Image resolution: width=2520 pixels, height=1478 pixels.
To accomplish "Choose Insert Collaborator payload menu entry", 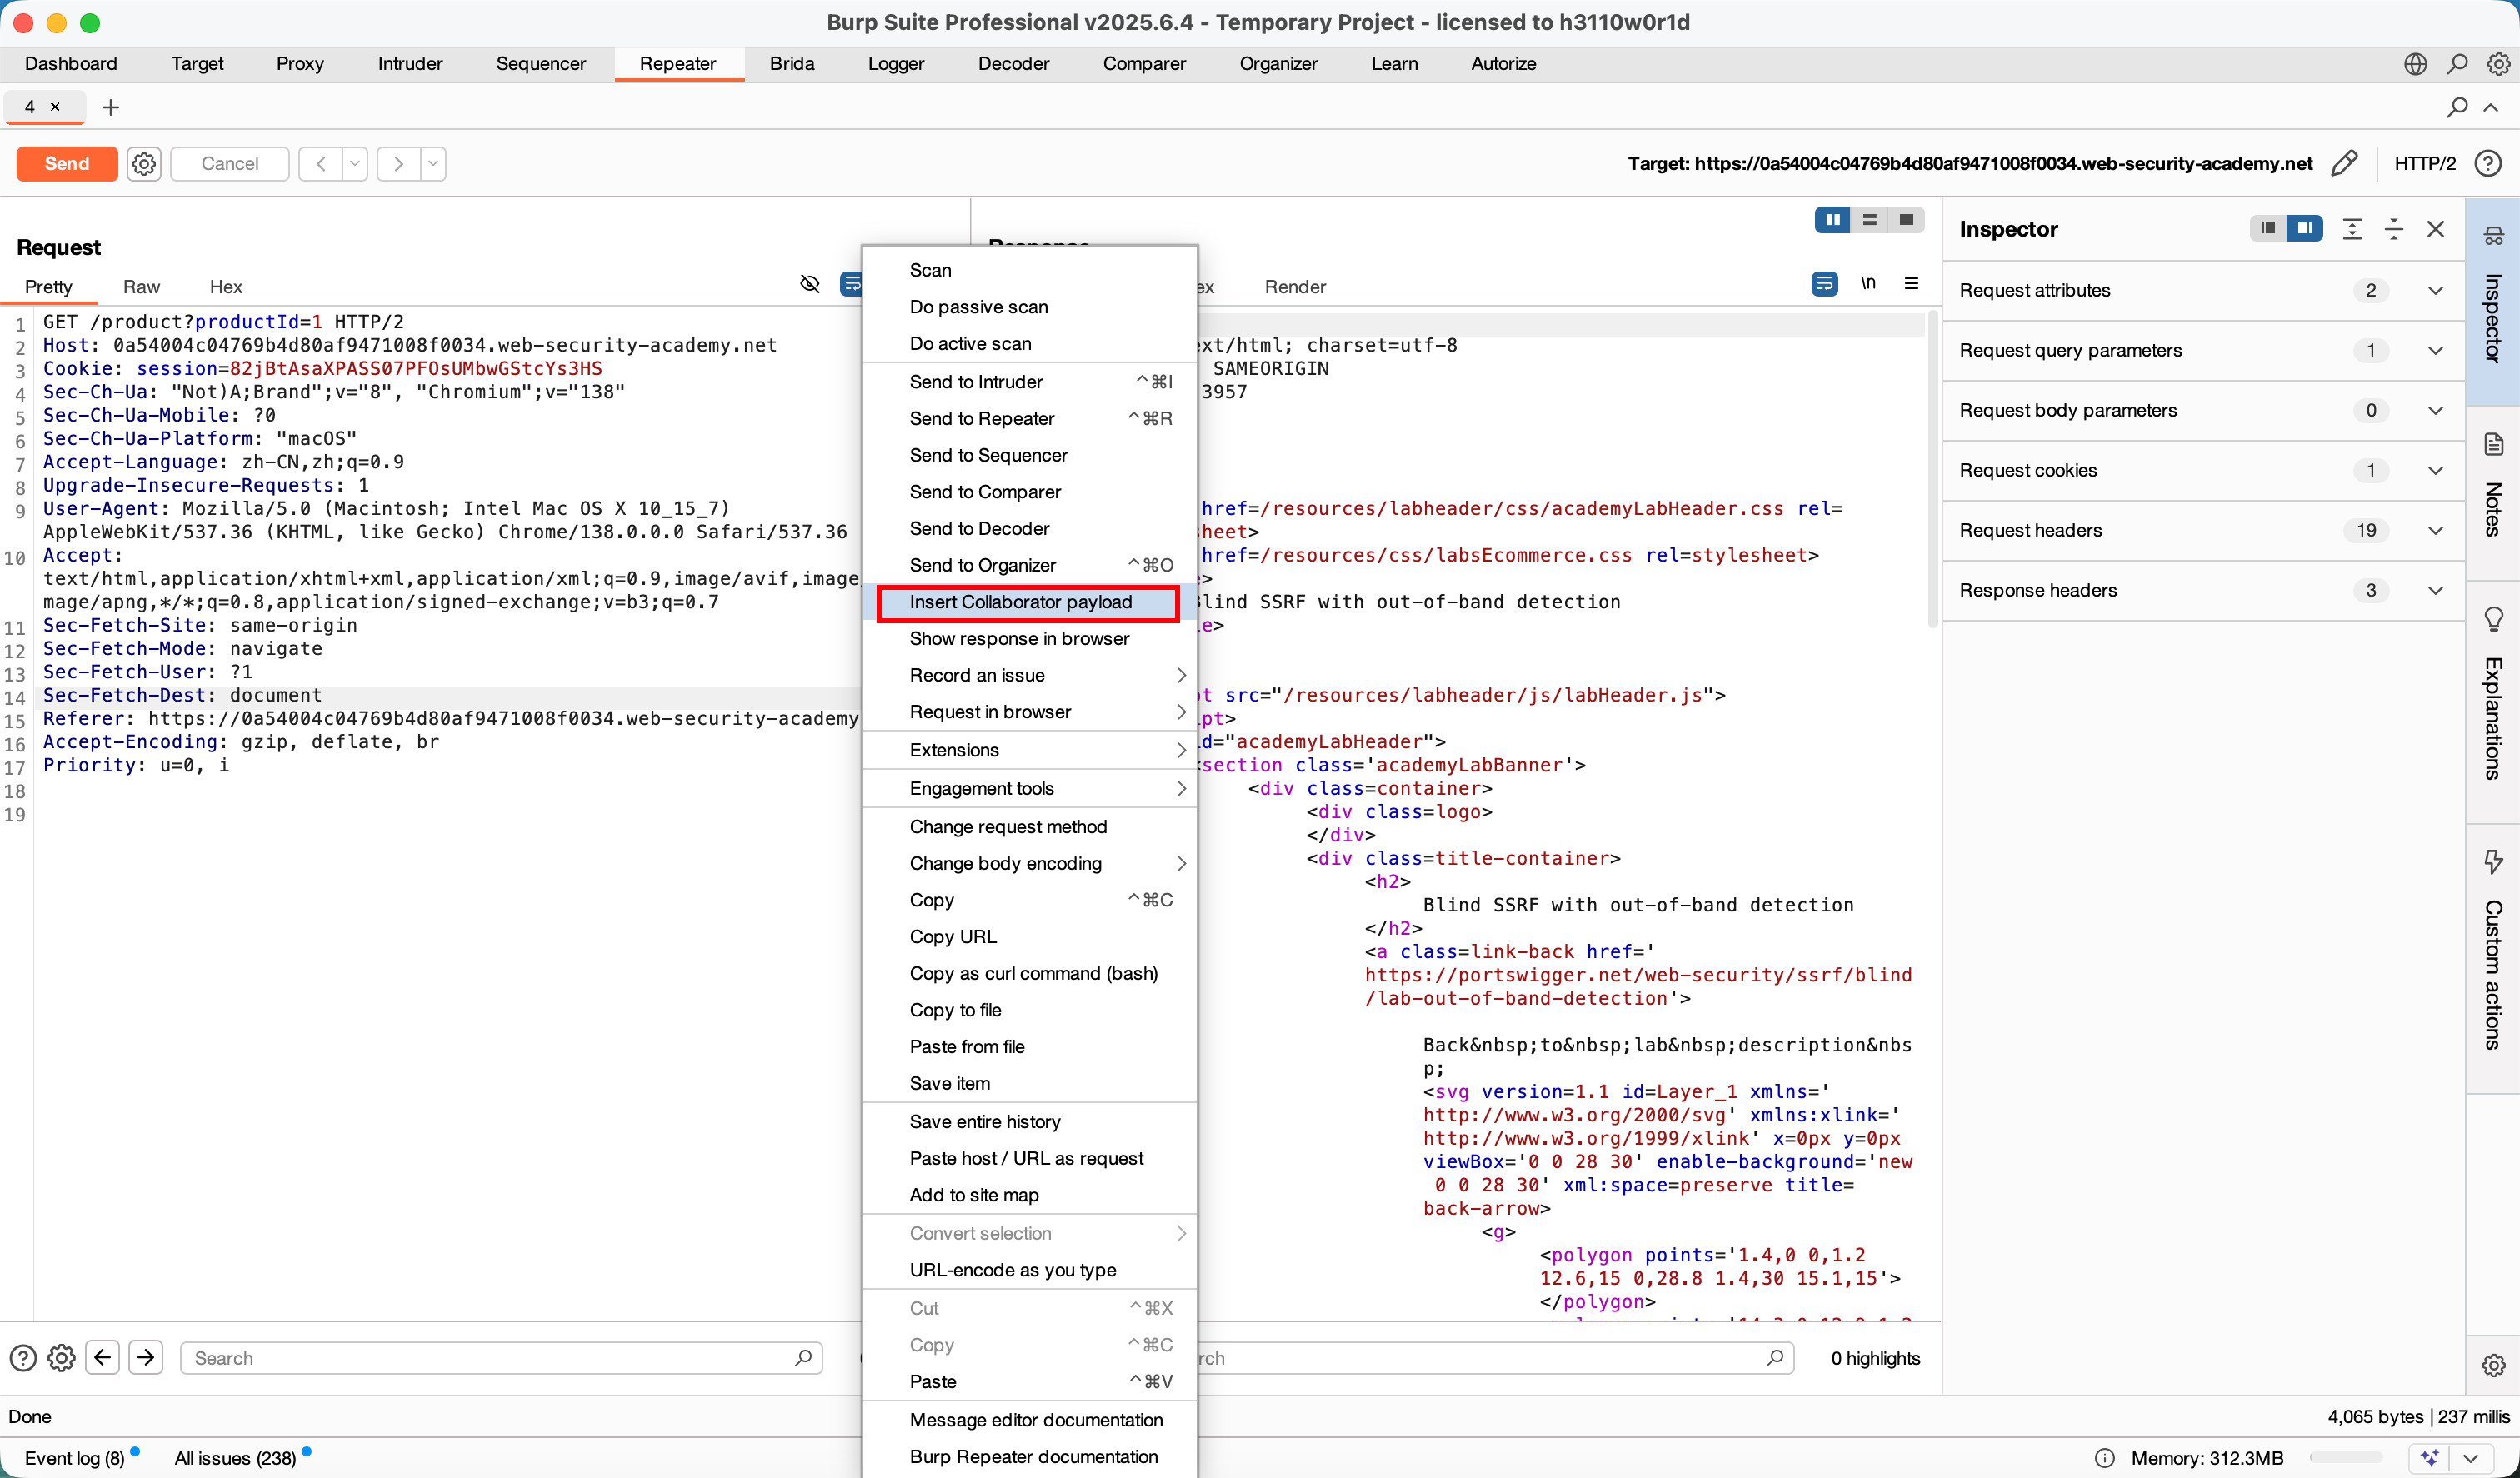I will coord(1020,602).
